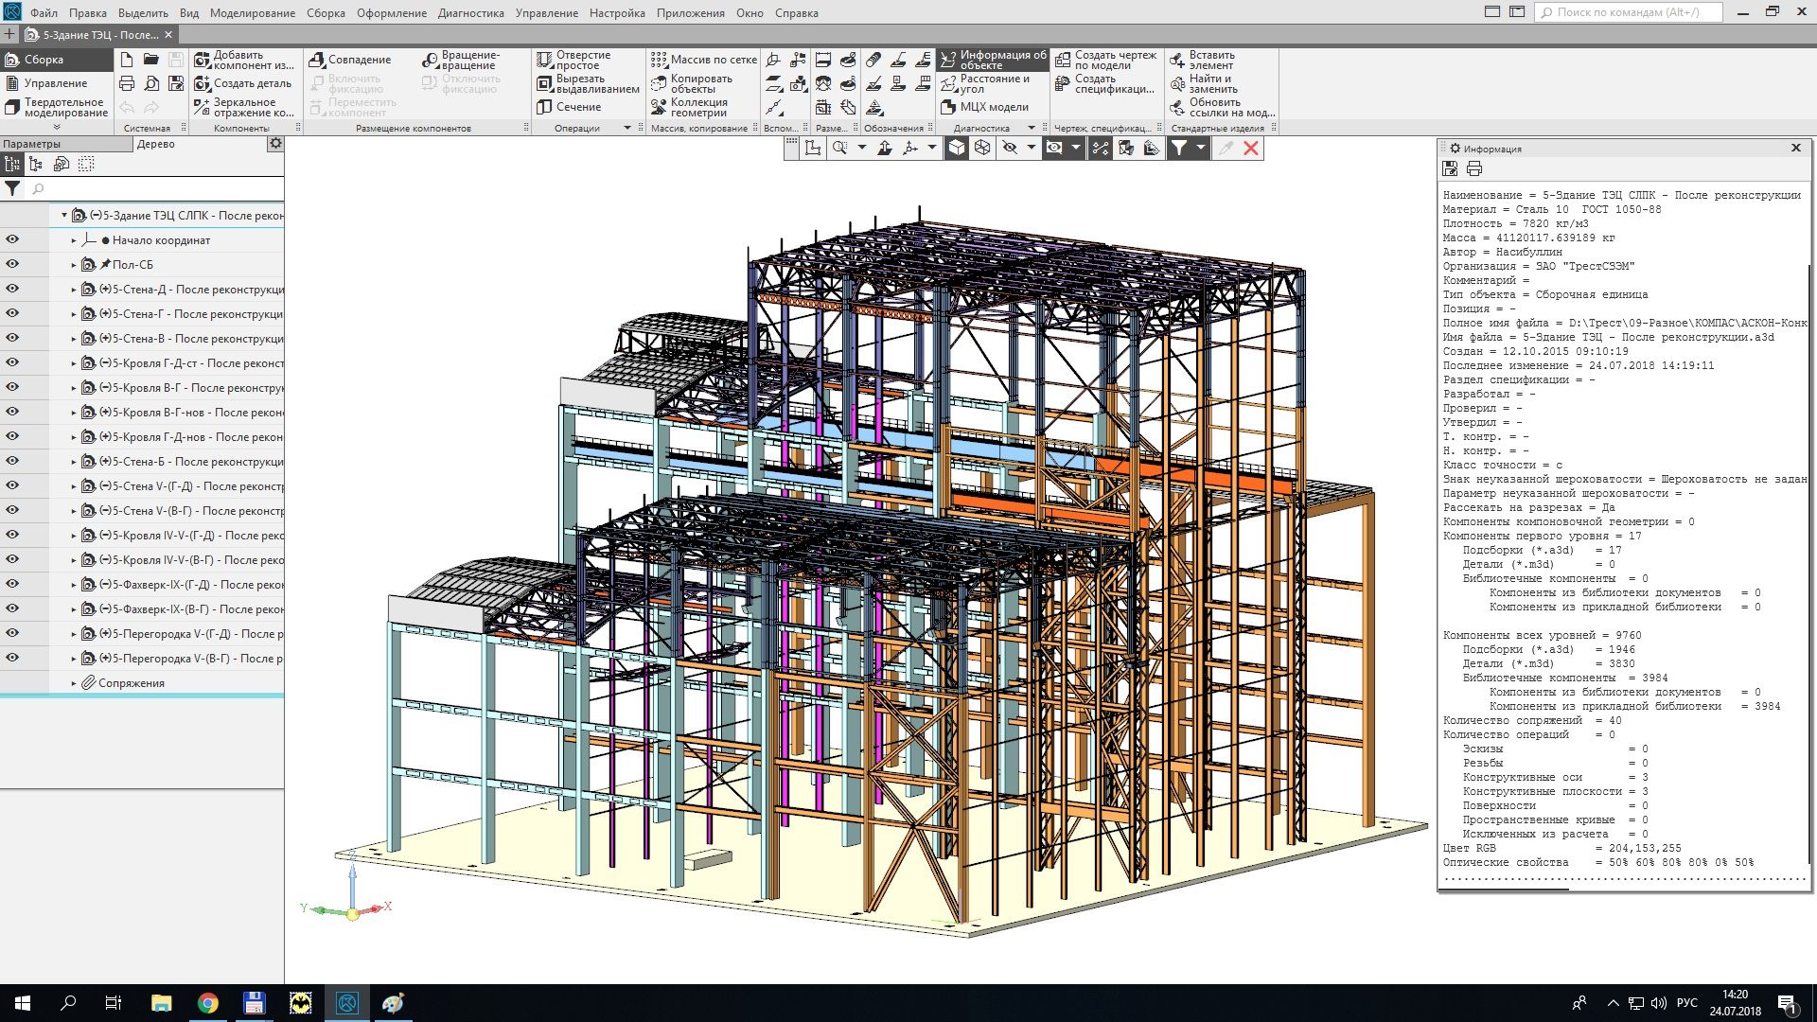Open dropdown arrow next to hidden-eye icon

tap(1031, 148)
